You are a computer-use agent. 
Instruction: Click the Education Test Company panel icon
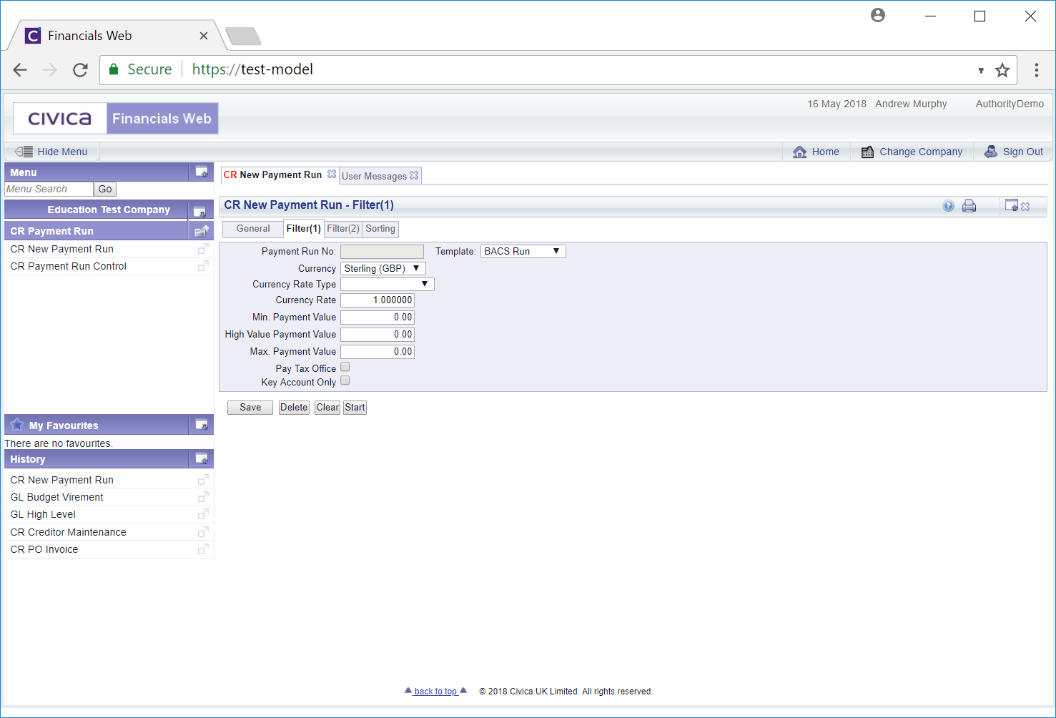pos(199,212)
